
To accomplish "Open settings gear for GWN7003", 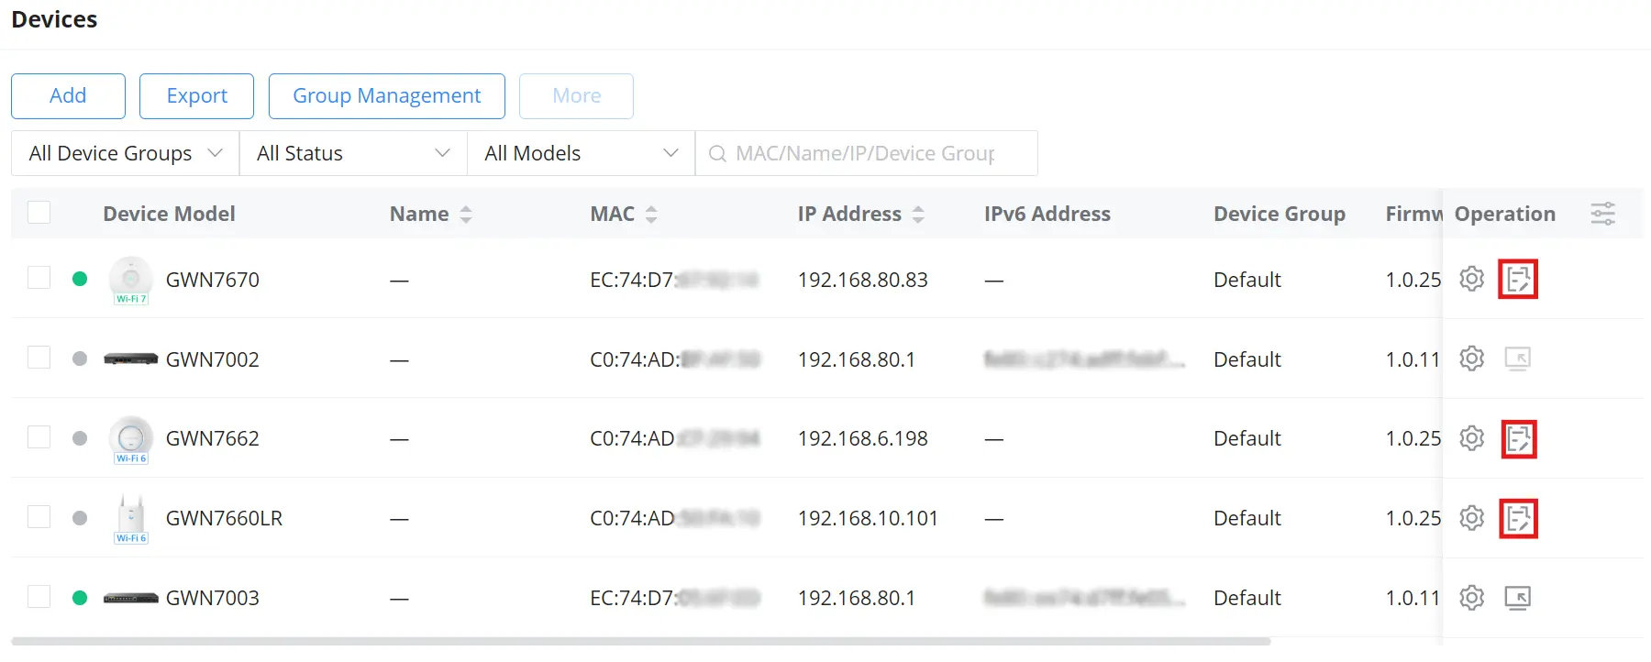I will pyautogui.click(x=1471, y=598).
